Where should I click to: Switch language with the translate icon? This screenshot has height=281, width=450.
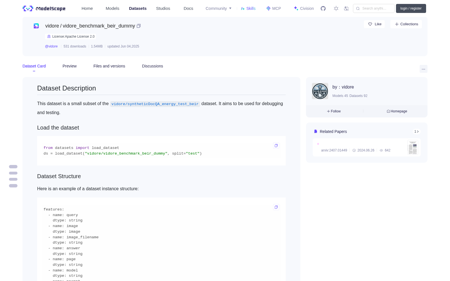click(346, 8)
